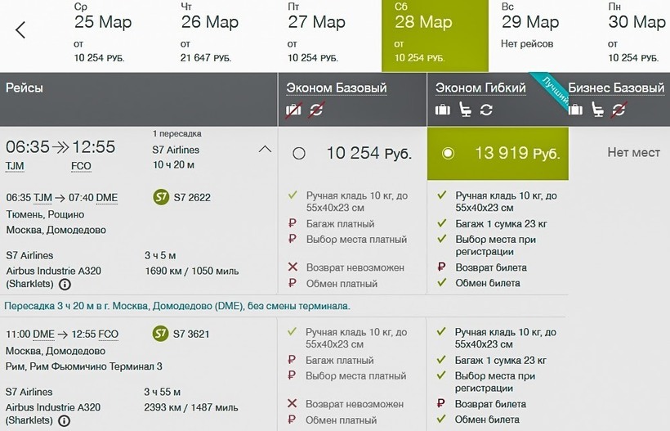Click seat selection icon under Эконом Гибкий

465,110
